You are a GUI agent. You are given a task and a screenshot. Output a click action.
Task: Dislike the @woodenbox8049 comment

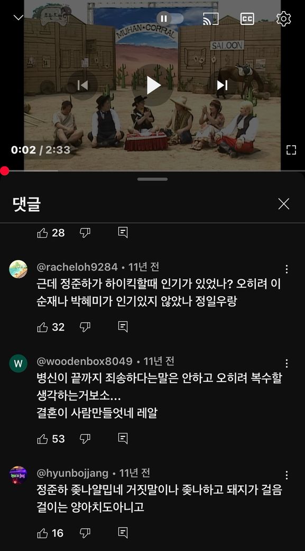pos(85,439)
